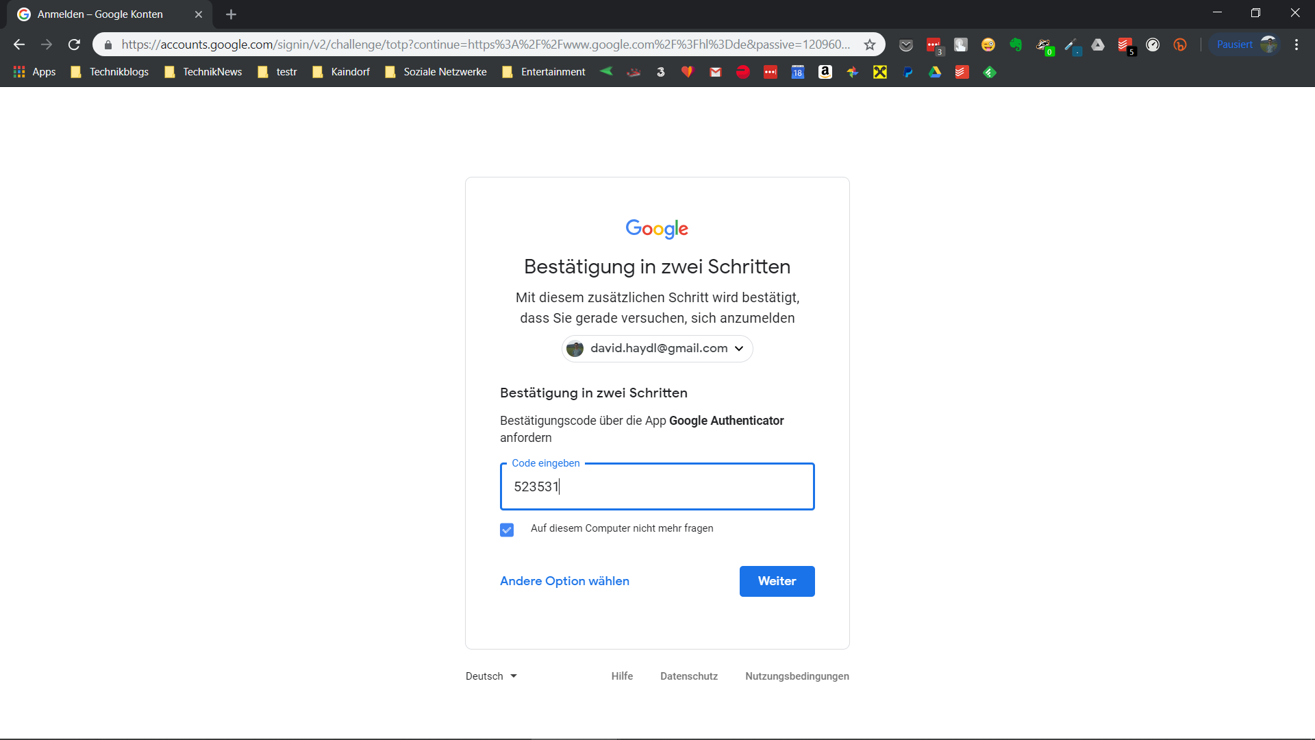This screenshot has width=1315, height=740.
Task: Open the Nutzungsbedingungen link
Action: point(797,676)
